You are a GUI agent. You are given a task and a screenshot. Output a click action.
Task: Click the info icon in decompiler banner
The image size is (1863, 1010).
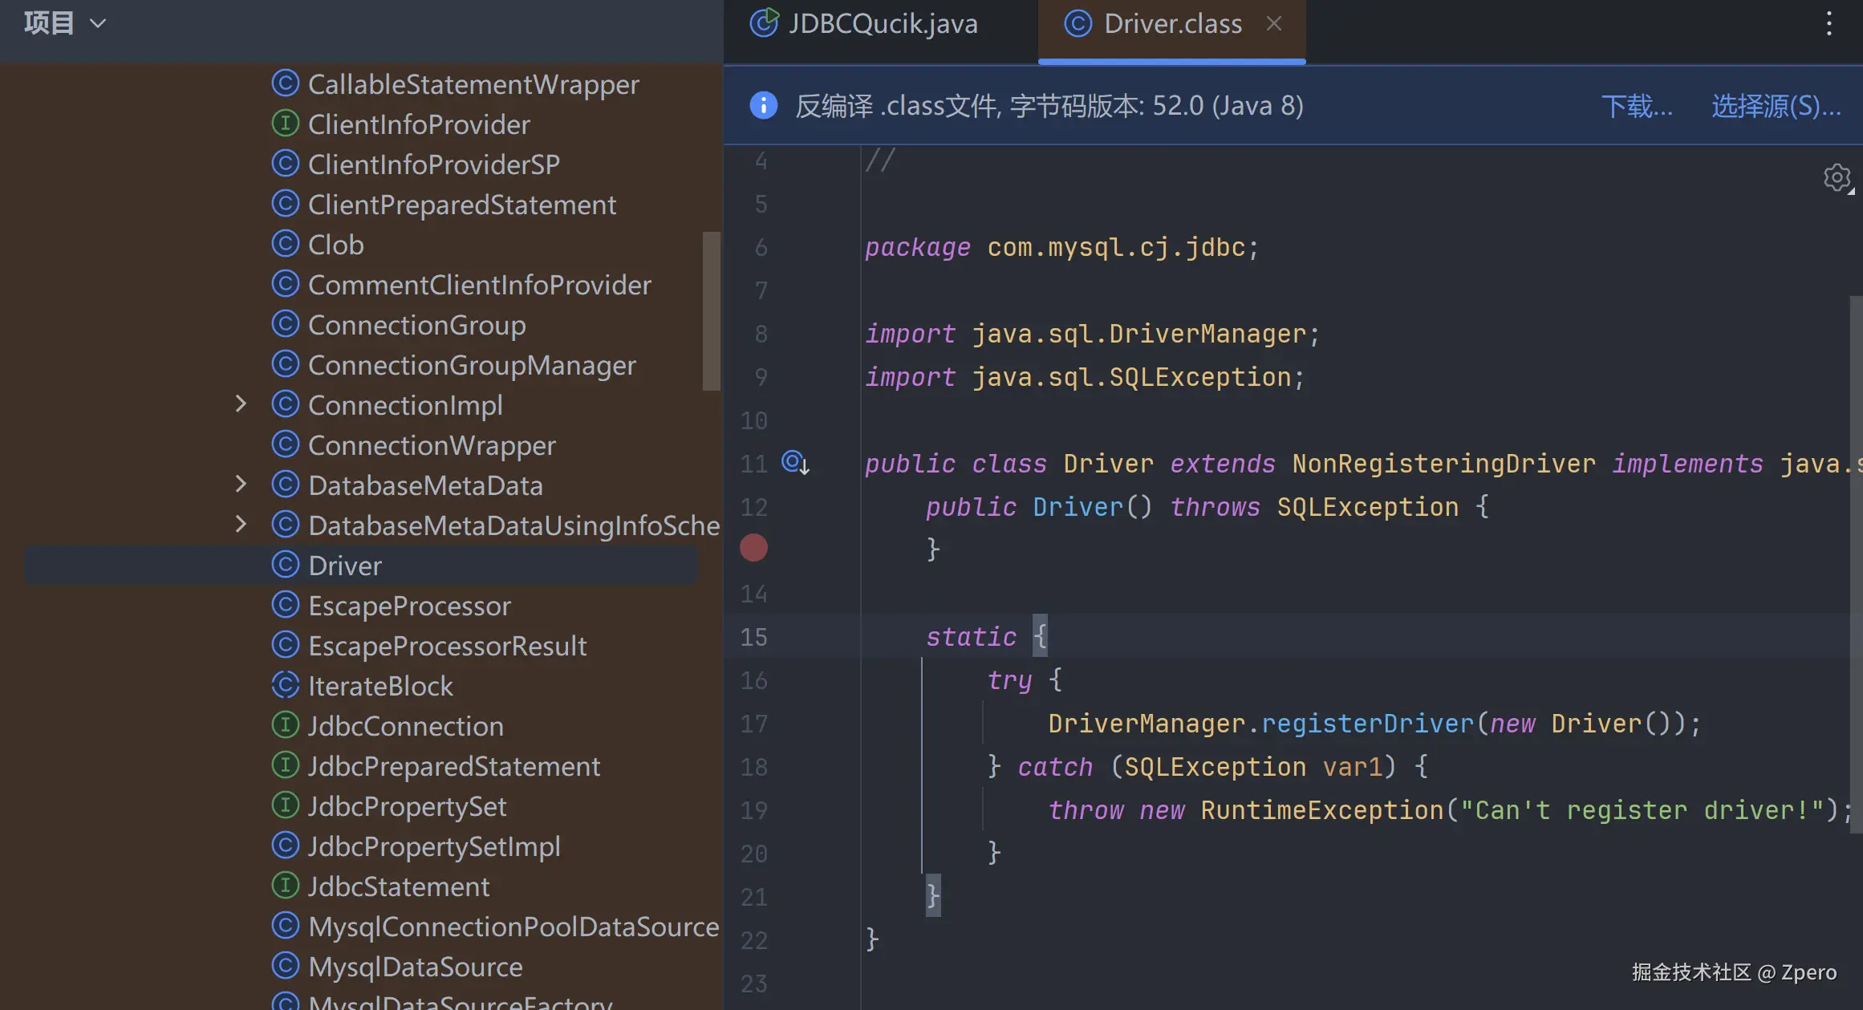[763, 106]
